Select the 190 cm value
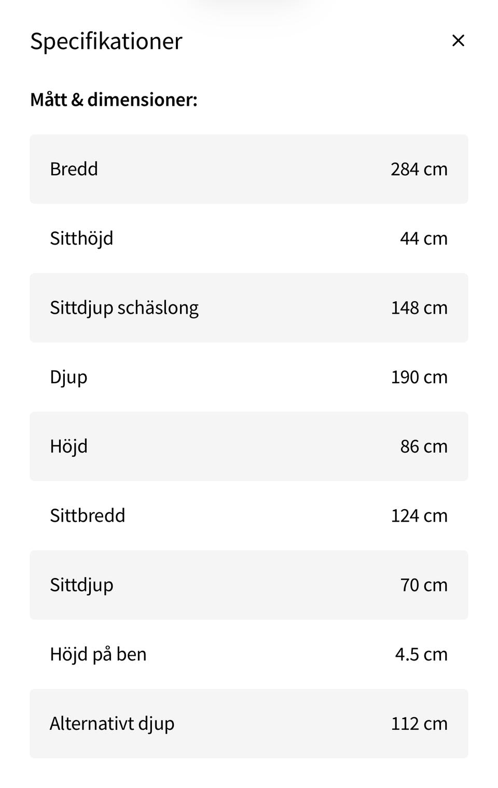 pos(419,377)
